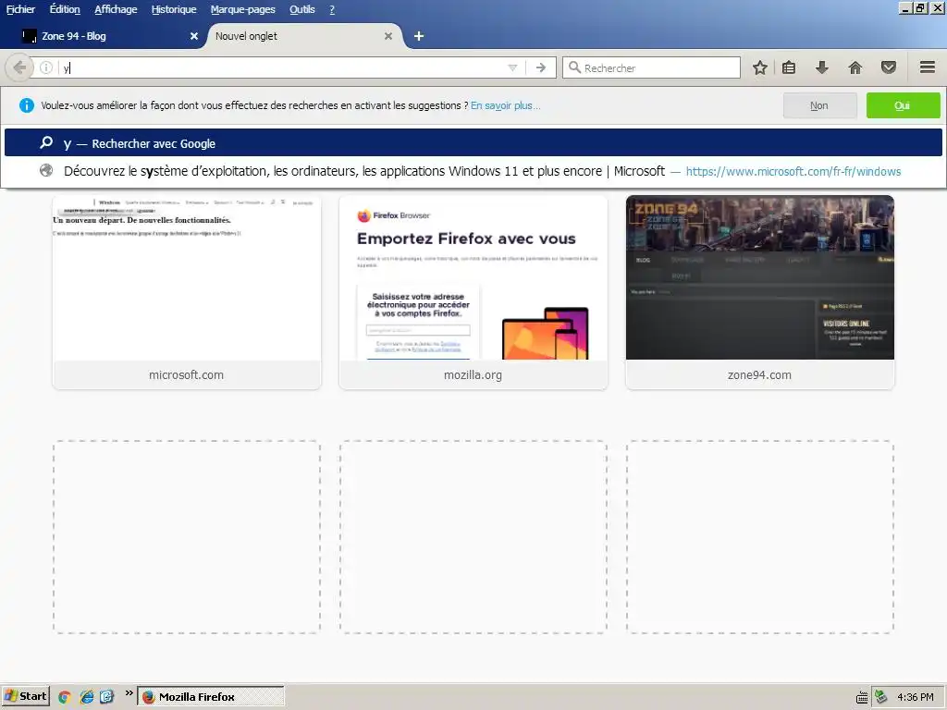Click the green Oui button
Viewport: 947px width, 710px height.
(903, 105)
